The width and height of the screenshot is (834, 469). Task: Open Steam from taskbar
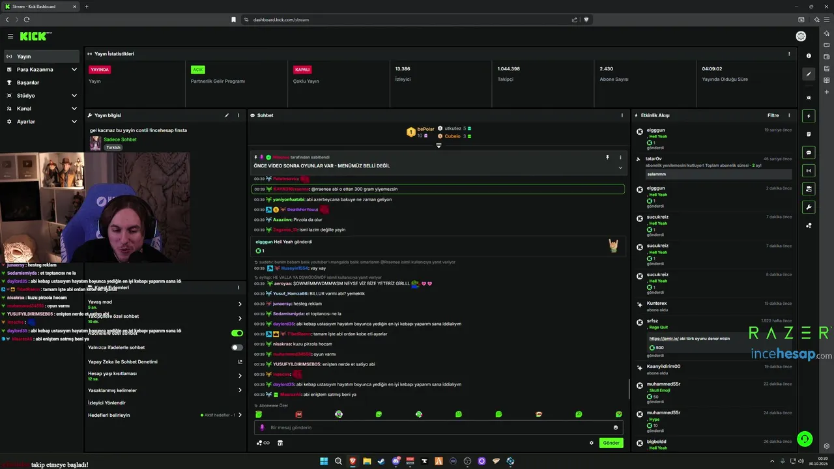(x=381, y=461)
